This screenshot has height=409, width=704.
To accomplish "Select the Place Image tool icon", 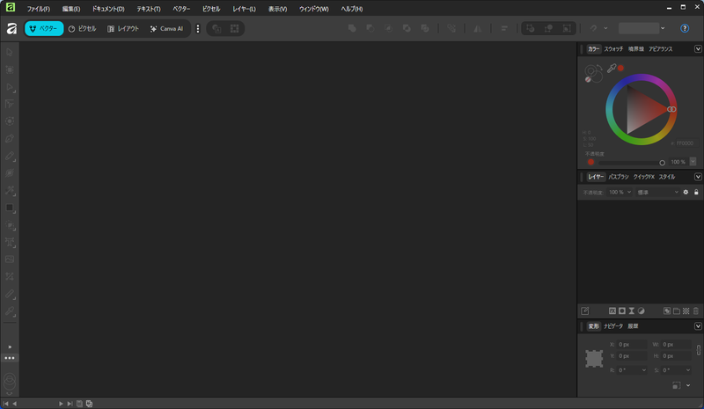I will point(10,259).
